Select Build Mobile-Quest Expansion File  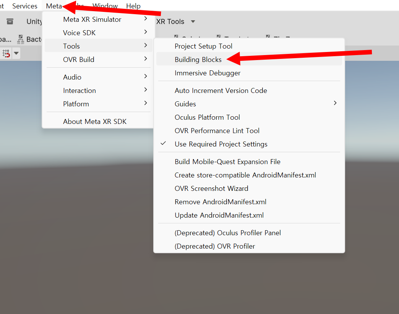(x=249, y=162)
